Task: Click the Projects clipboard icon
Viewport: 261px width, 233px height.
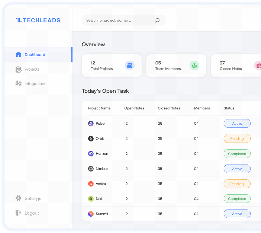Action: (x=18, y=69)
